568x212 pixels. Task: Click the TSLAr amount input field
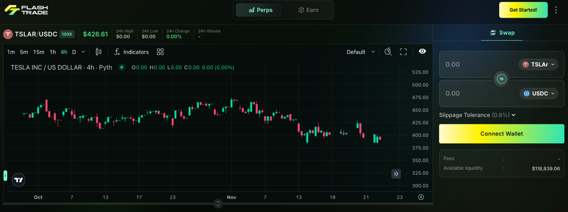(477, 65)
